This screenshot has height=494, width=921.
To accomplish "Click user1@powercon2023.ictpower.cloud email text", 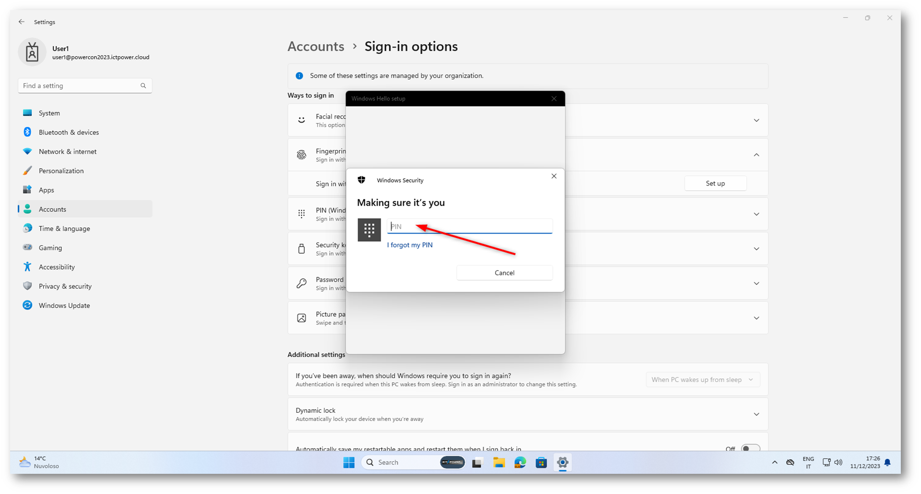I will pos(101,57).
